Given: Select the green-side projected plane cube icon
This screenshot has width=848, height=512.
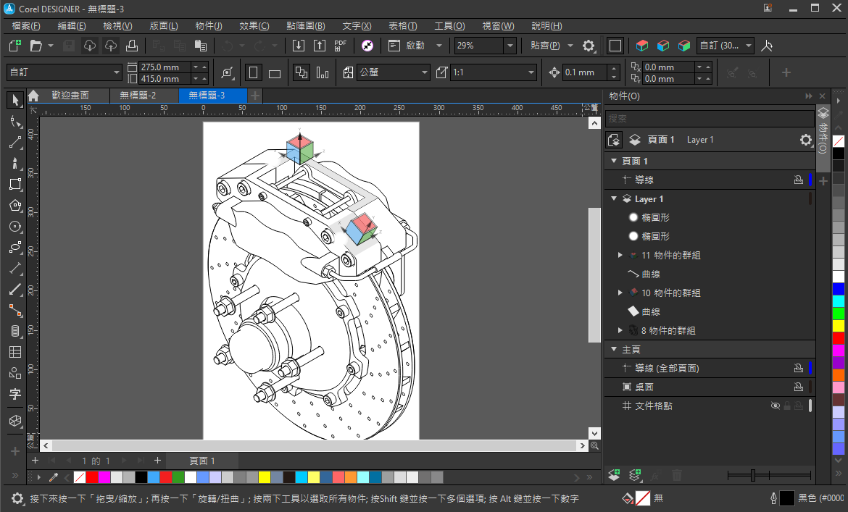Looking at the screenshot, I should point(683,46).
